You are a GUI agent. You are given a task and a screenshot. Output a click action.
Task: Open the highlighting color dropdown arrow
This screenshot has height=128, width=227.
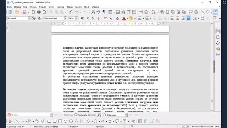point(135,18)
